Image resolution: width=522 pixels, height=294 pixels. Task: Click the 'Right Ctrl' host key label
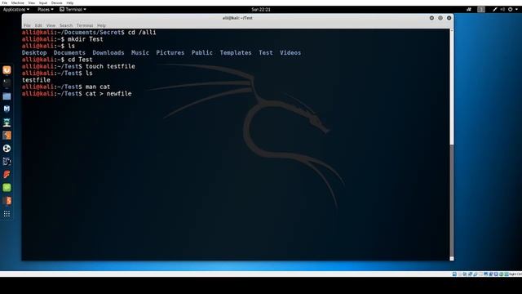515,274
